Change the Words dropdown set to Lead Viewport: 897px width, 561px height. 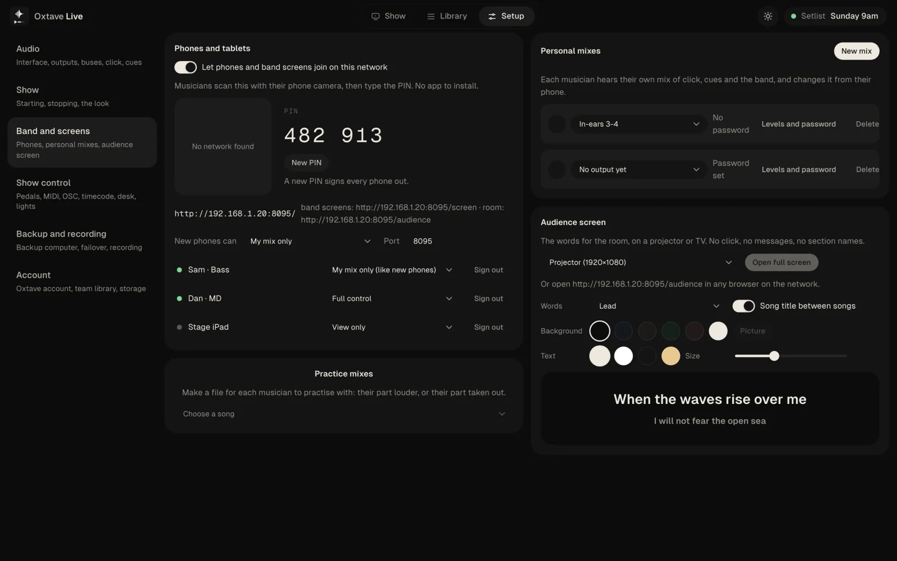(x=659, y=306)
